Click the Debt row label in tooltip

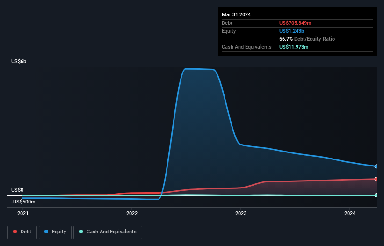(227, 23)
